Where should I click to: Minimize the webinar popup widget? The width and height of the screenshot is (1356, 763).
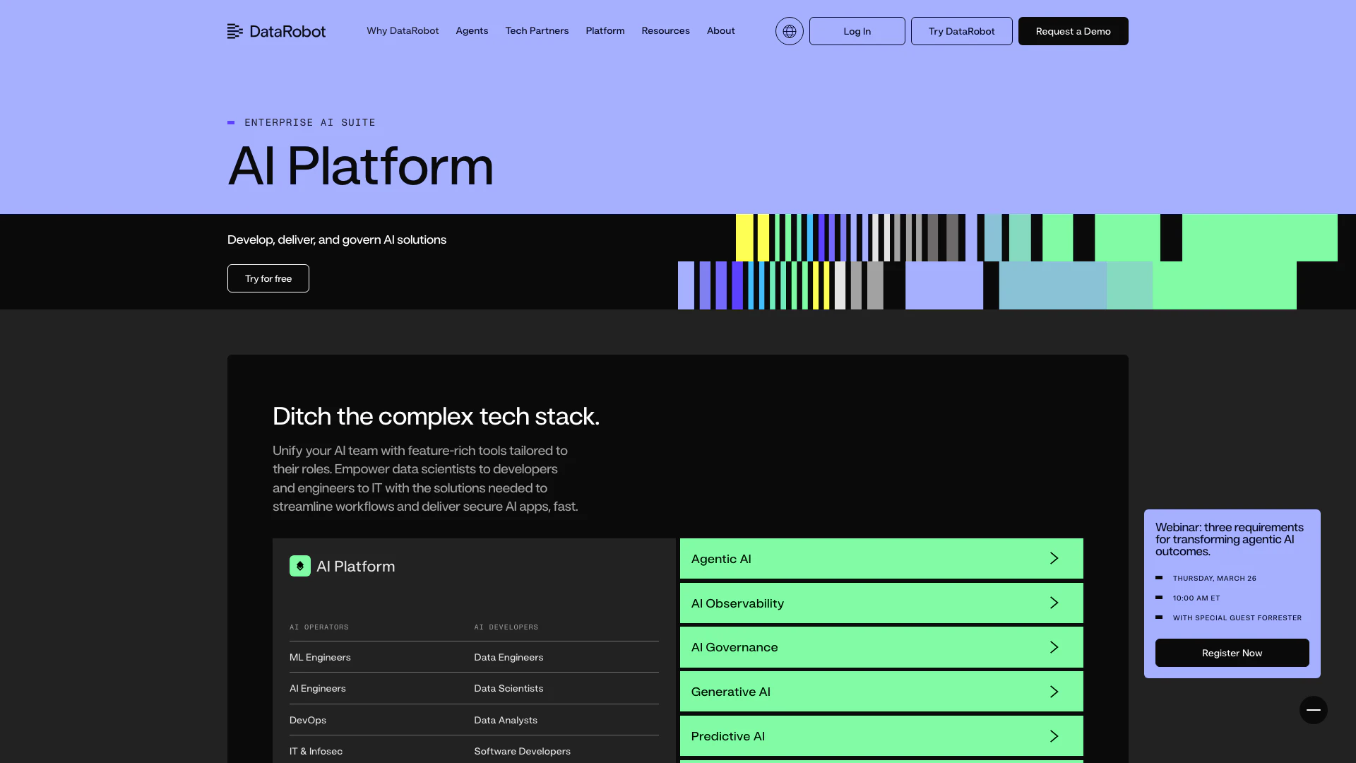[x=1313, y=709]
